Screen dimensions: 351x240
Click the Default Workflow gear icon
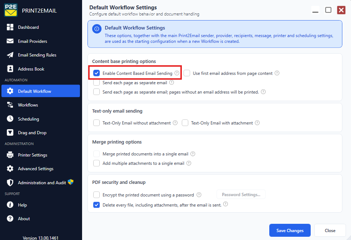pyautogui.click(x=10, y=91)
